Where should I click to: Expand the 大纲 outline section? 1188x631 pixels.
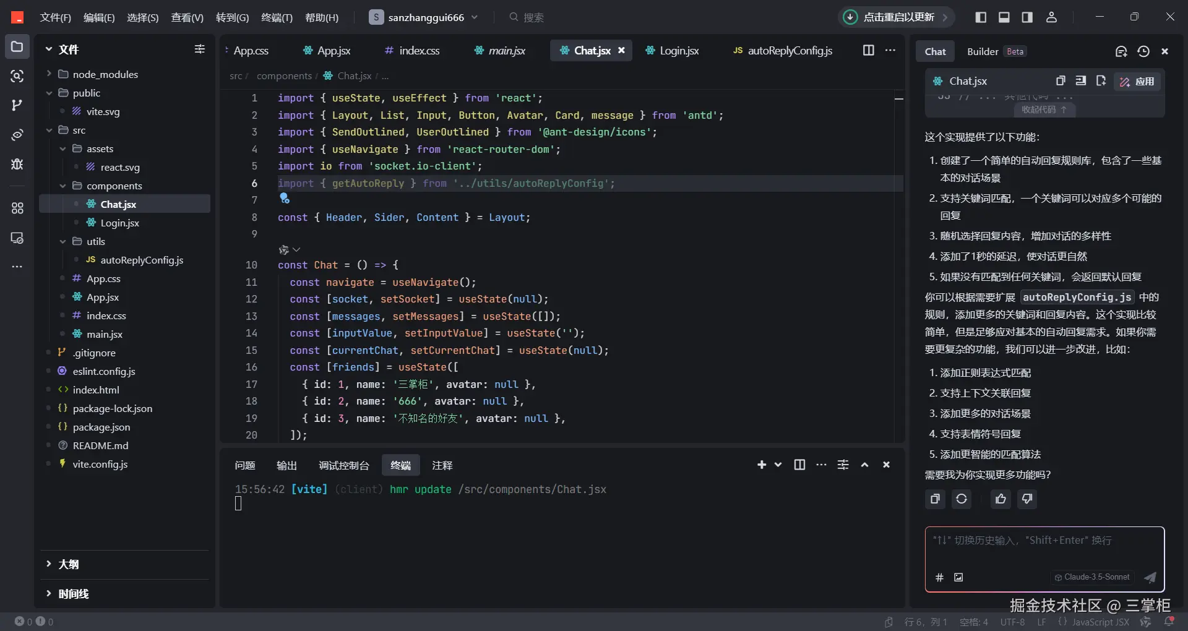(x=69, y=564)
